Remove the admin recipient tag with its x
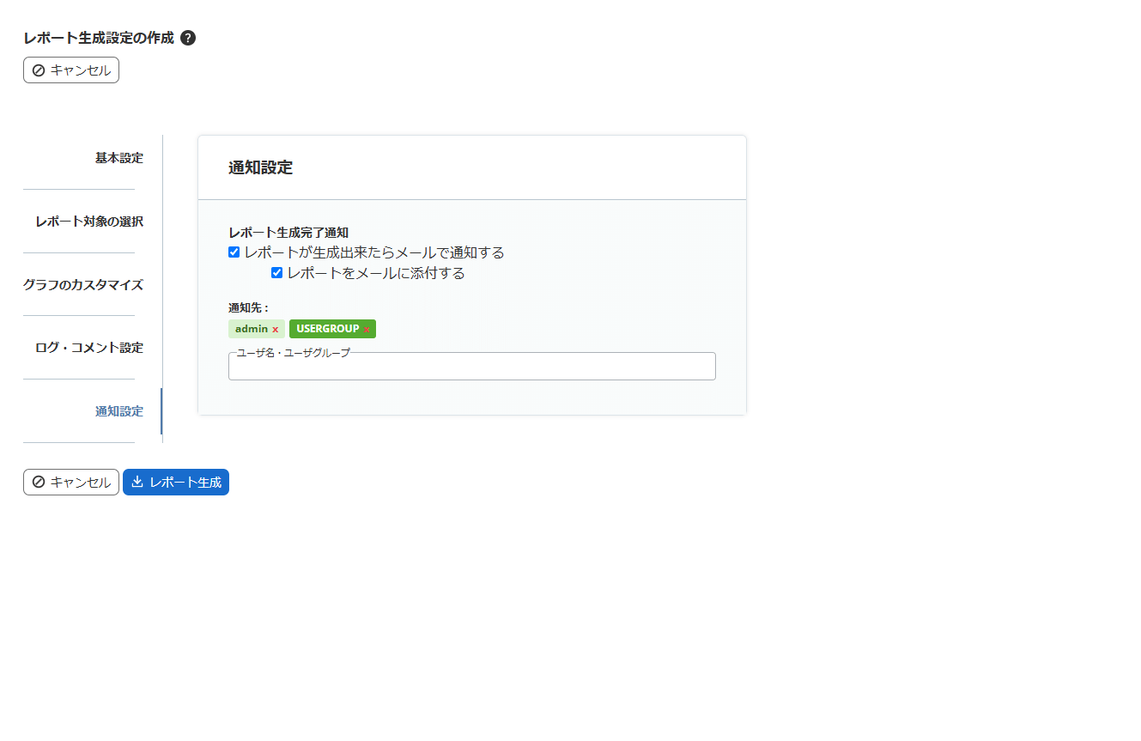Screen dimensions: 1141x741 276,329
